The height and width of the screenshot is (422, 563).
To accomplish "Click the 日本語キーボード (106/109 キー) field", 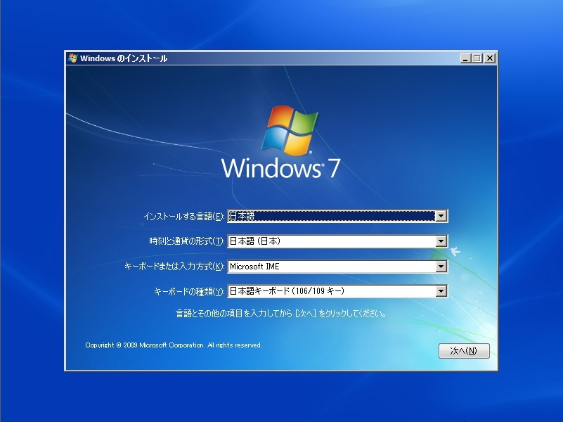I will tap(330, 291).
